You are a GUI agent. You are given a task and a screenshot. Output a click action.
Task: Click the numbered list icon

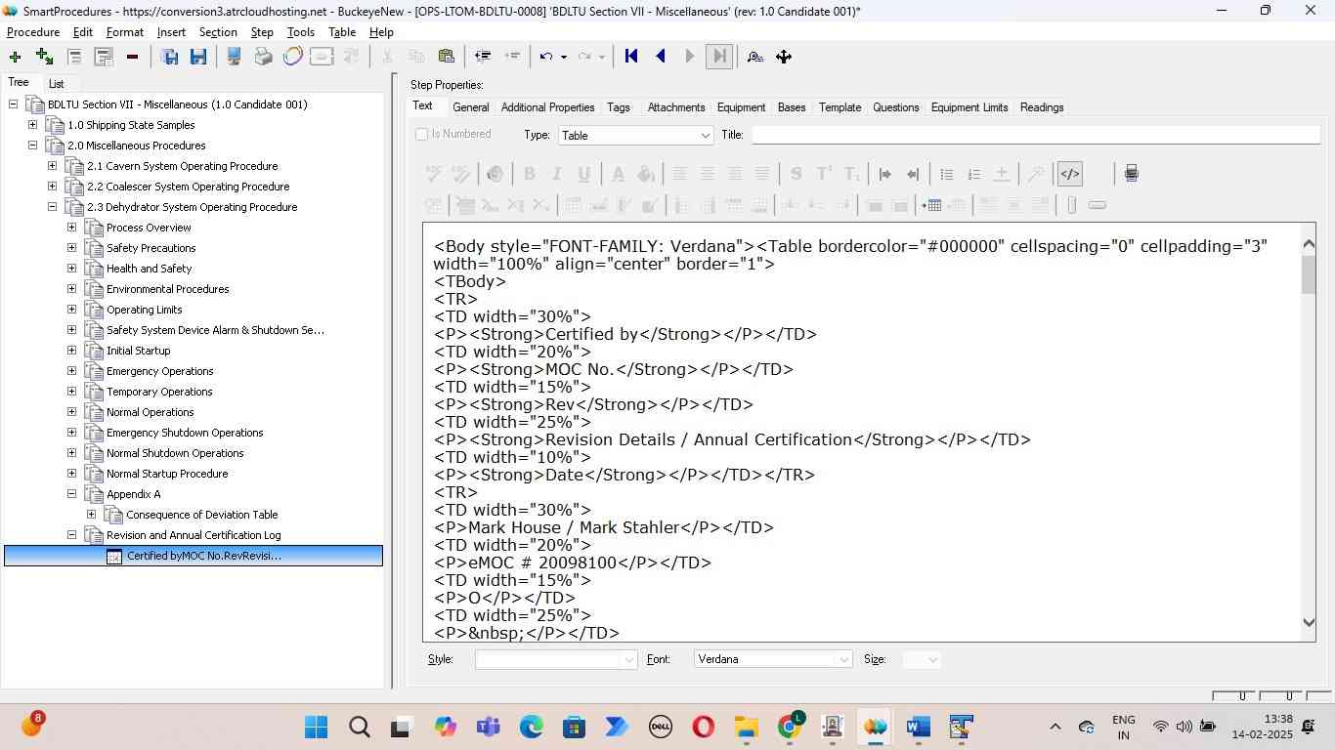973,174
